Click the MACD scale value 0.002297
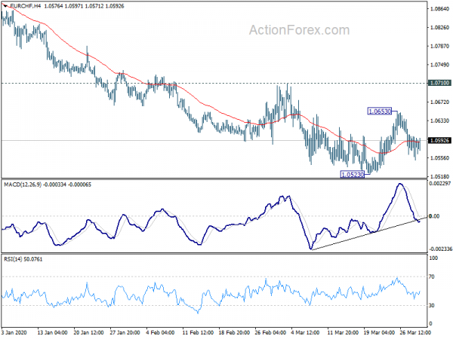The width and height of the screenshot is (453, 339). [440, 184]
